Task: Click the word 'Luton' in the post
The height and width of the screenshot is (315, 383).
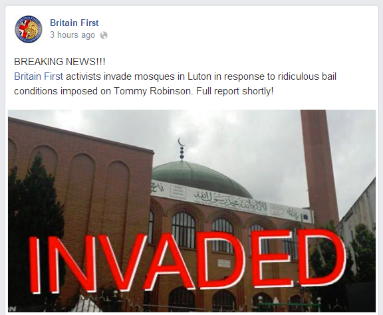Action: [x=199, y=76]
